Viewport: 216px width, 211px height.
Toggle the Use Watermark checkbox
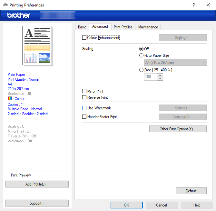coord(84,108)
